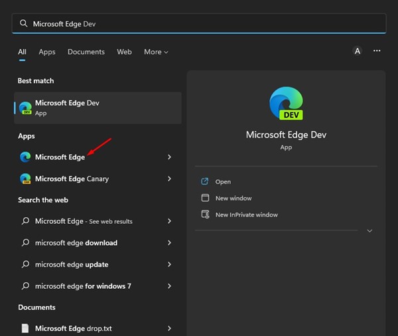Image resolution: width=398 pixels, height=336 pixels.
Task: Open Microsoft Edge Dev from the preview pane
Action: [223, 181]
